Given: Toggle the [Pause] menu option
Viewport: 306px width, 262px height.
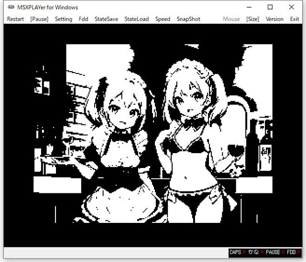Looking at the screenshot, I should point(39,19).
